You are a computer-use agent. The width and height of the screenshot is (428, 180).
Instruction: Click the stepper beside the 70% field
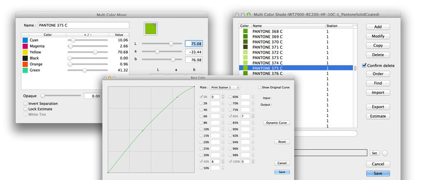click(x=253, y=103)
